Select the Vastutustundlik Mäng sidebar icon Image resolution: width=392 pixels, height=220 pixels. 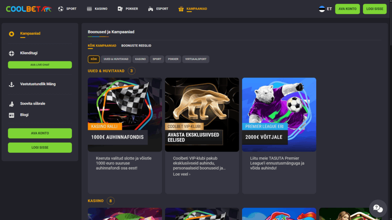12,84
